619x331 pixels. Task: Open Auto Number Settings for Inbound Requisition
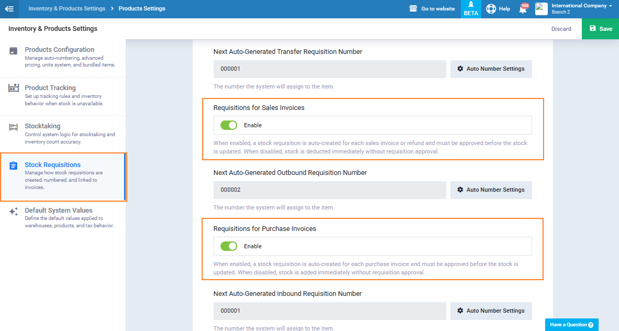[x=491, y=311]
